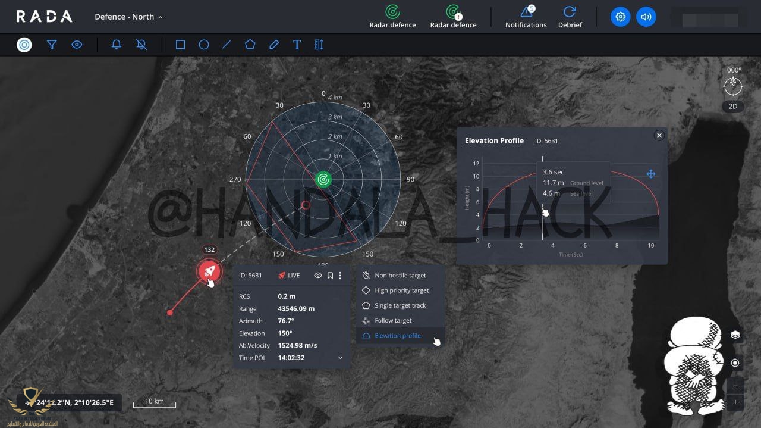The height and width of the screenshot is (428, 761).
Task: Select the radar target circle tool
Action: click(24, 45)
